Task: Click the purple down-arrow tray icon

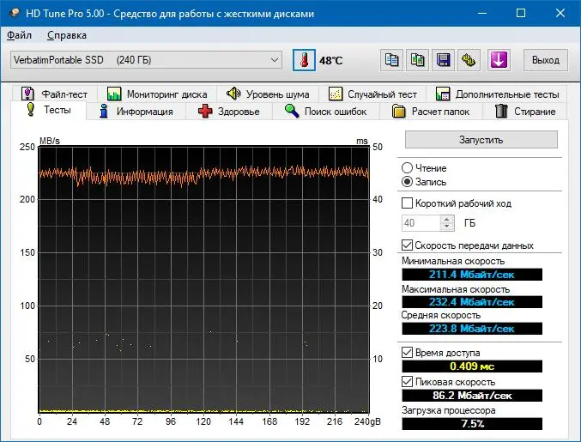Action: click(499, 60)
